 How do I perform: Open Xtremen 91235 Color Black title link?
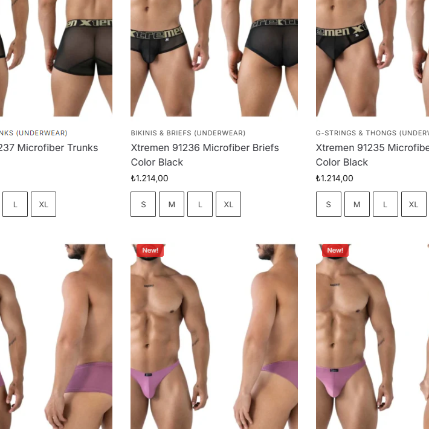click(x=372, y=155)
